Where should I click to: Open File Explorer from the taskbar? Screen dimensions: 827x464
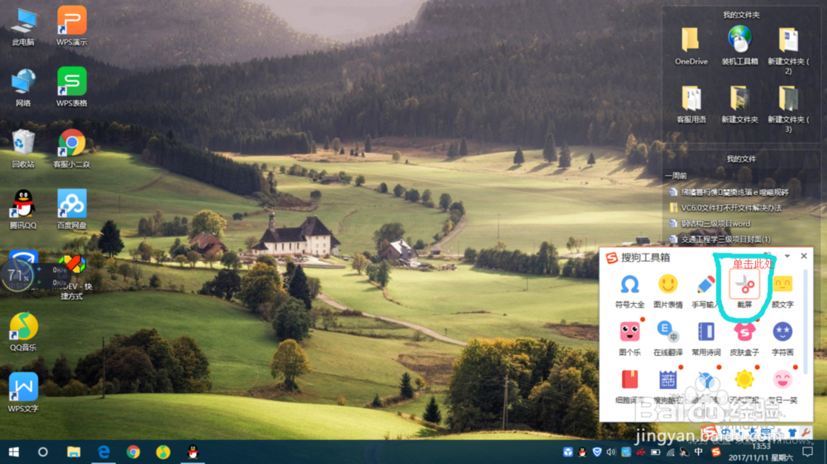74,452
